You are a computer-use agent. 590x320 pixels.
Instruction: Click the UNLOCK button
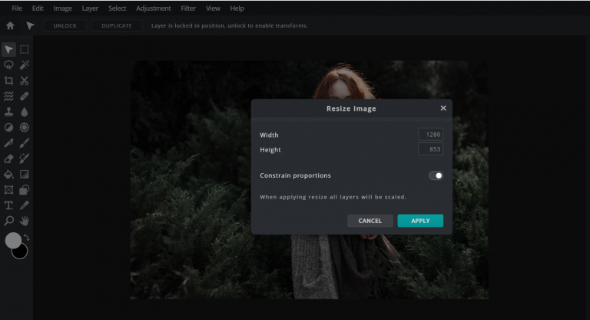(x=65, y=25)
